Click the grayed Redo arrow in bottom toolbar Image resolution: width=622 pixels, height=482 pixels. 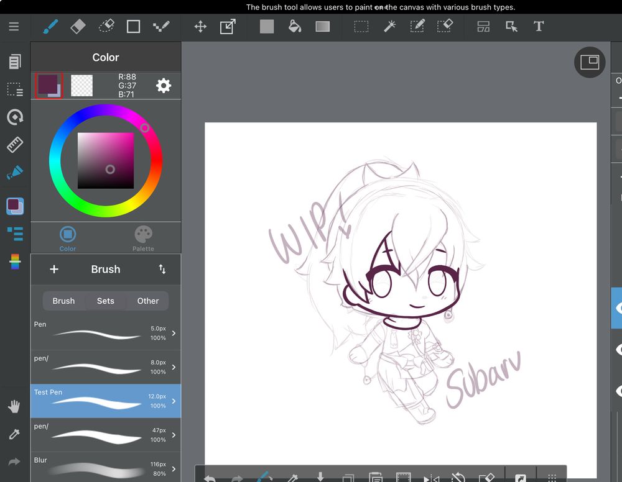(237, 478)
